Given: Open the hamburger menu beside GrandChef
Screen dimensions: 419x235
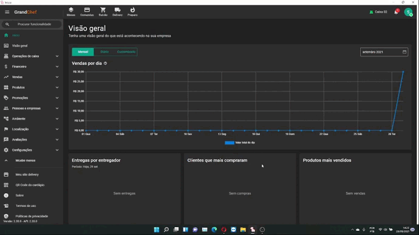Looking at the screenshot, I should [x=7, y=12].
